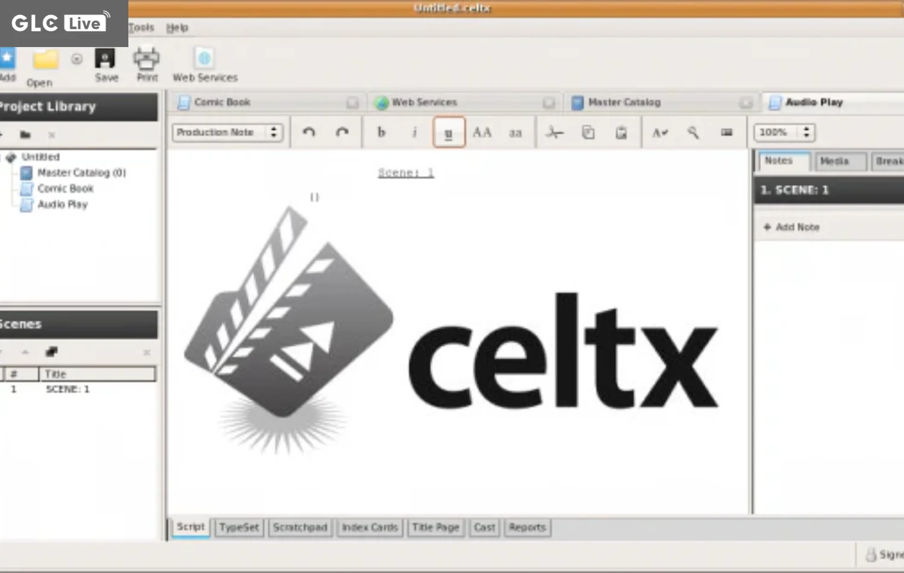Select the Untitled project root

coord(40,157)
